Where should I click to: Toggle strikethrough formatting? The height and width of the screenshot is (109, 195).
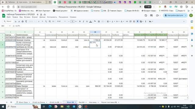87,21
